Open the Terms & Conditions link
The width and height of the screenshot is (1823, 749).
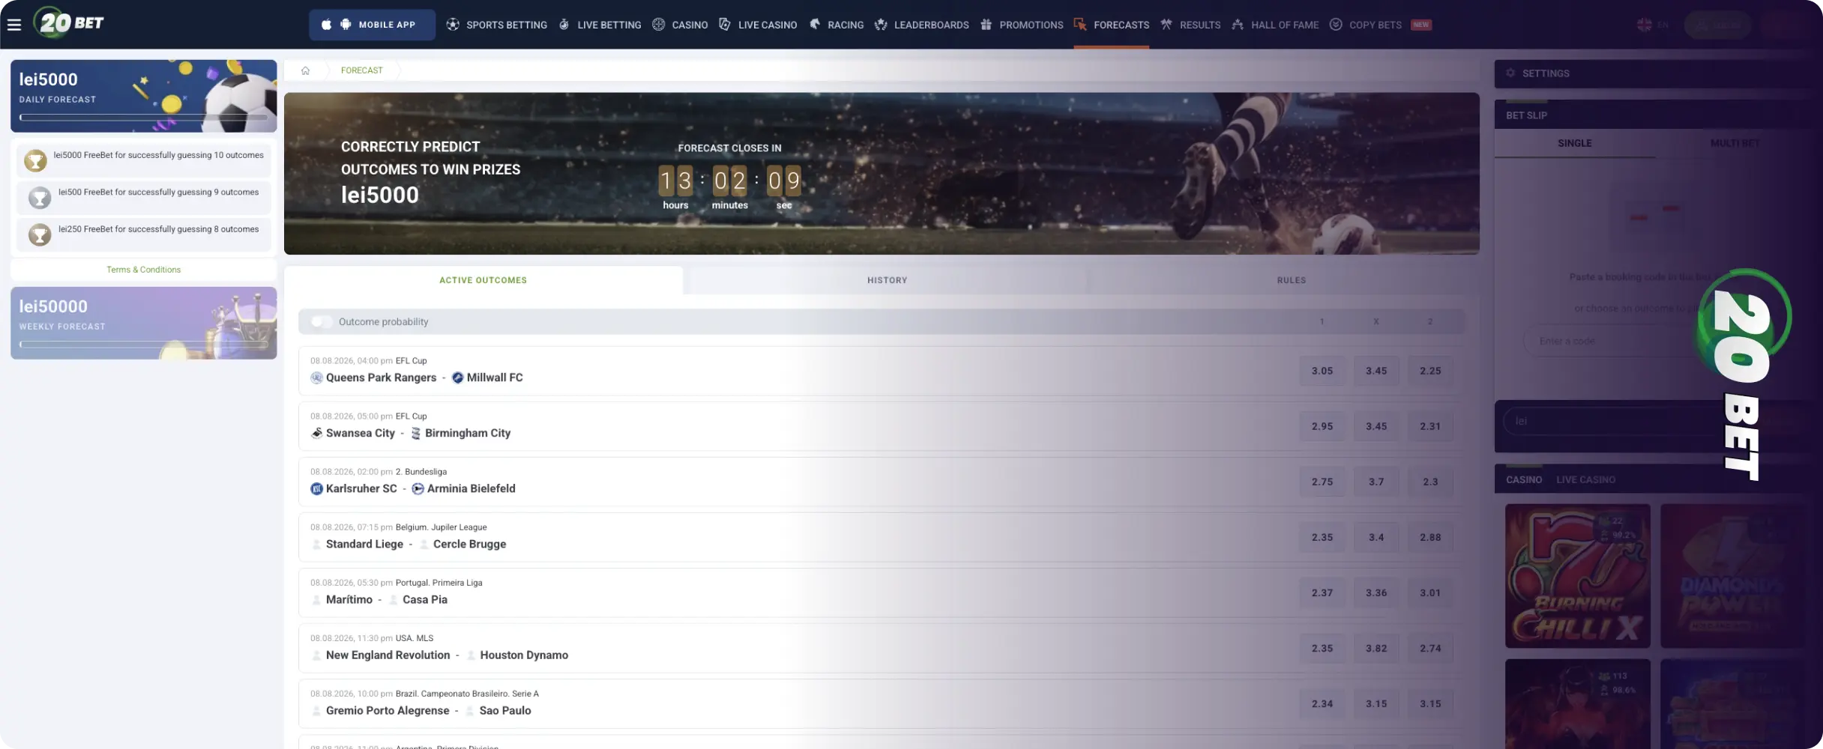[x=143, y=270]
